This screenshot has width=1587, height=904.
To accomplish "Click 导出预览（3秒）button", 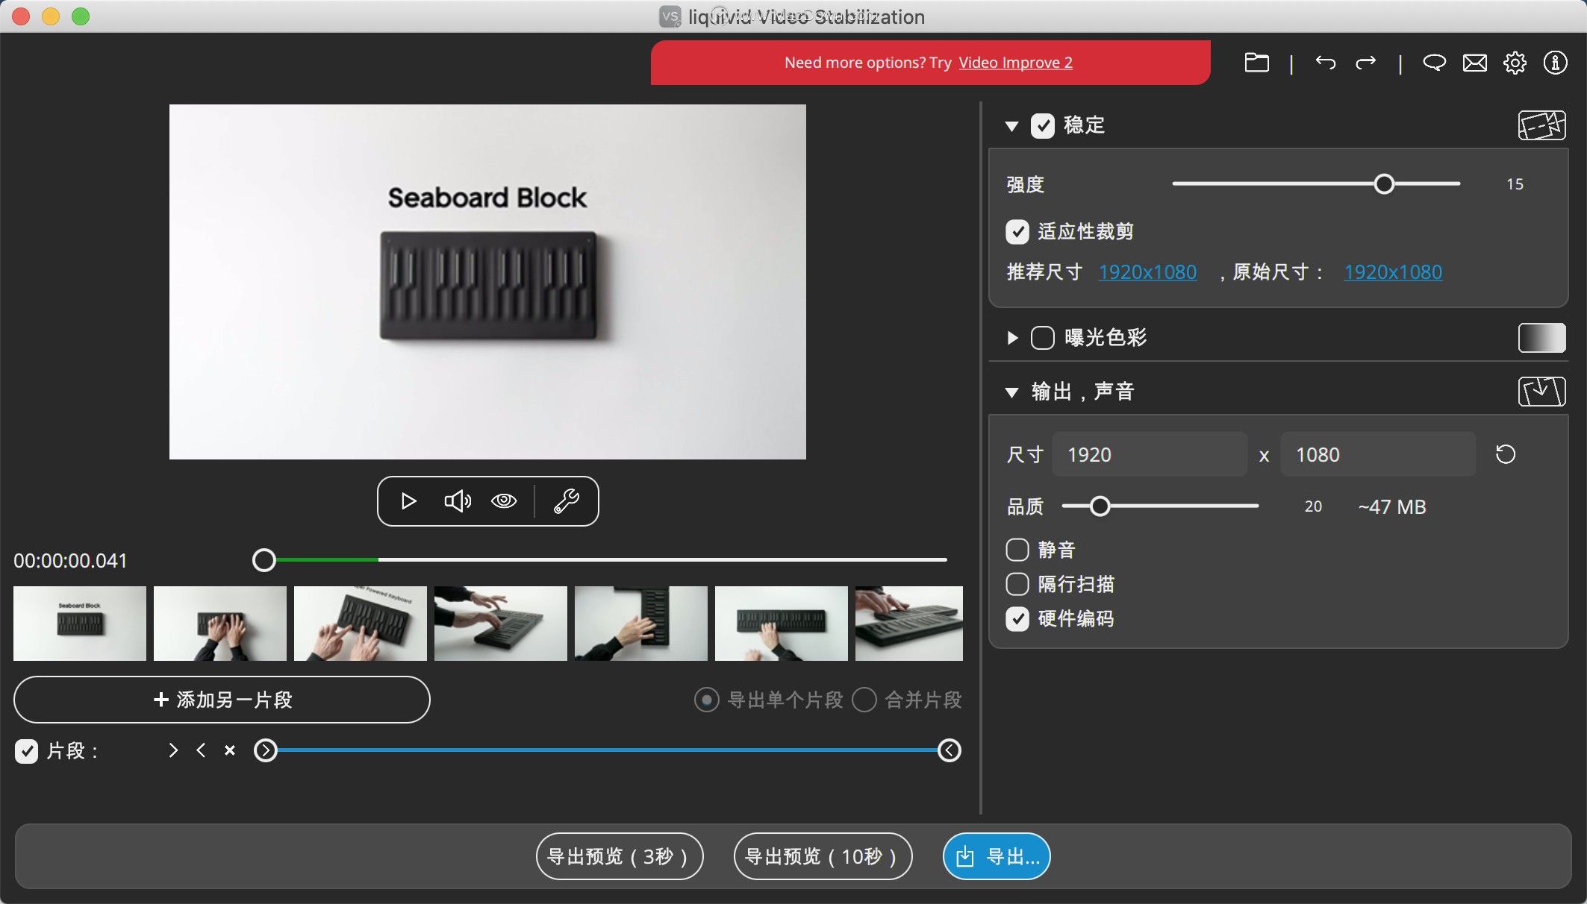I will click(x=620, y=856).
